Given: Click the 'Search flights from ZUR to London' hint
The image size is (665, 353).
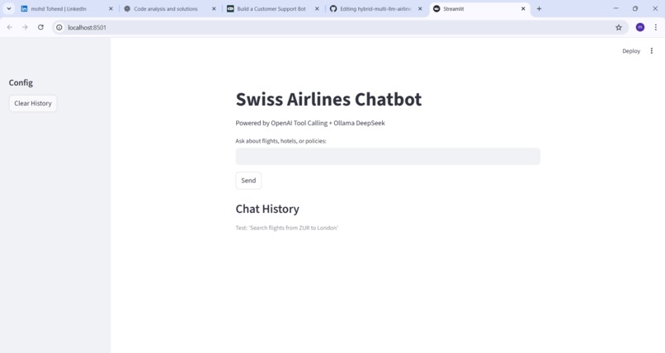Looking at the screenshot, I should click(x=286, y=228).
